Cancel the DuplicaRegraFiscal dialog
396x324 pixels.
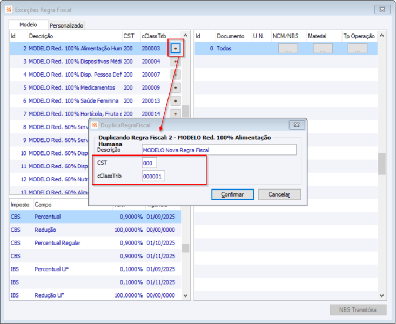click(279, 194)
